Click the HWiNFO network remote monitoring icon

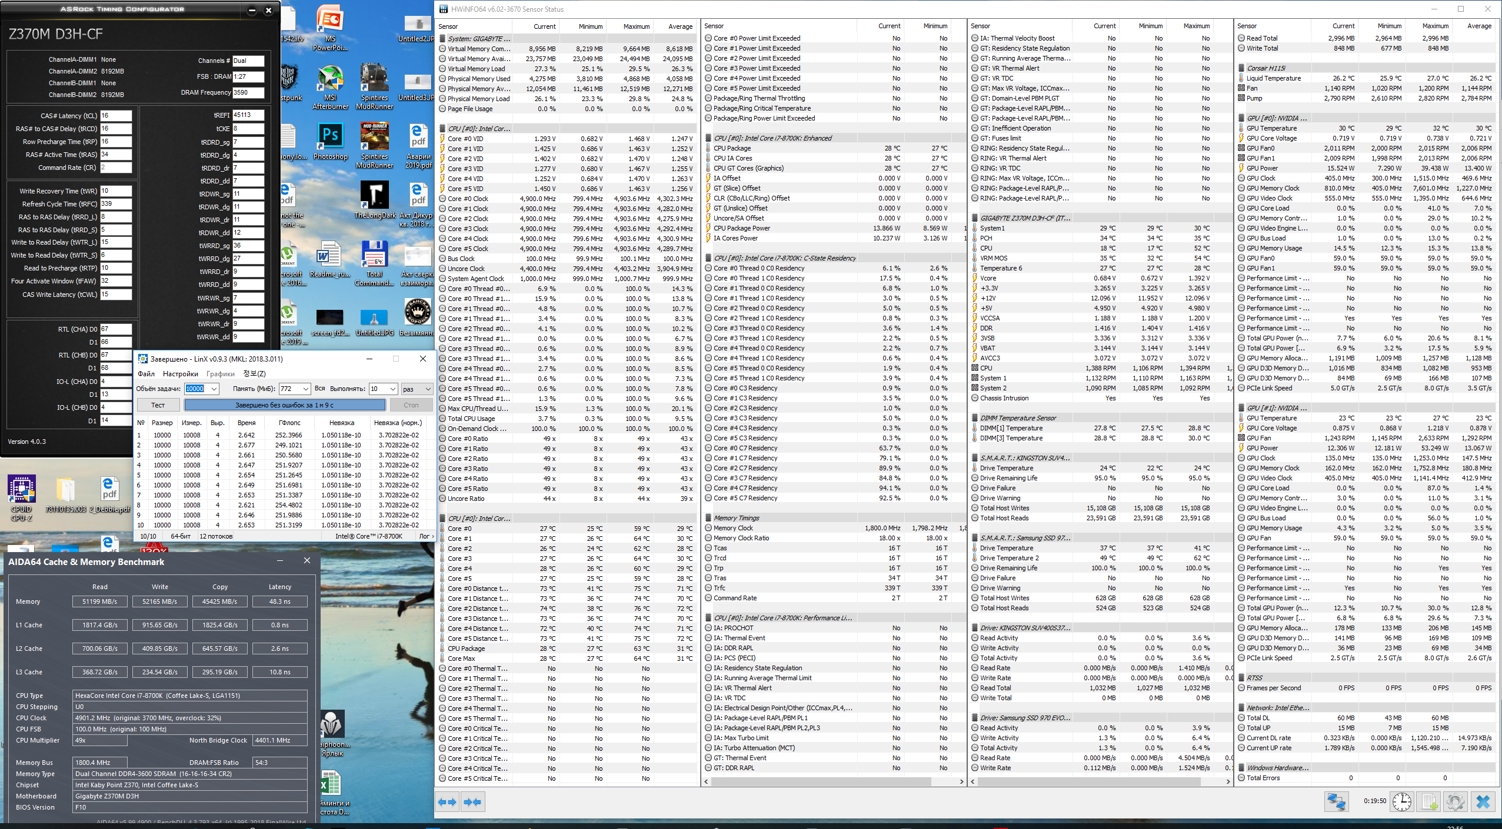pyautogui.click(x=1336, y=802)
